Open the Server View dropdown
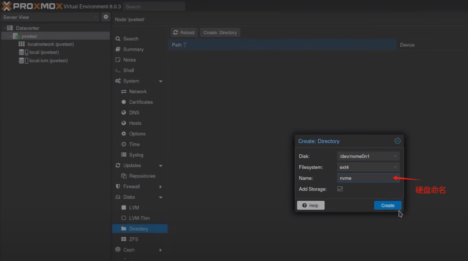 (x=50, y=17)
